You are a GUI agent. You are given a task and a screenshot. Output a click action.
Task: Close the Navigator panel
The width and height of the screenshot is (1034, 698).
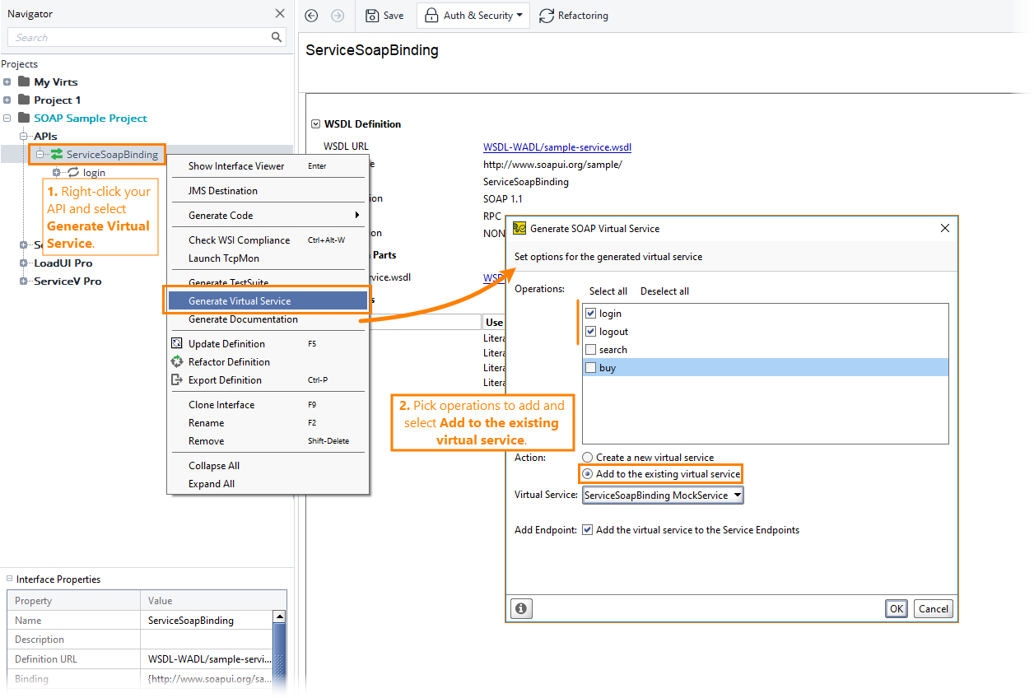tap(280, 14)
